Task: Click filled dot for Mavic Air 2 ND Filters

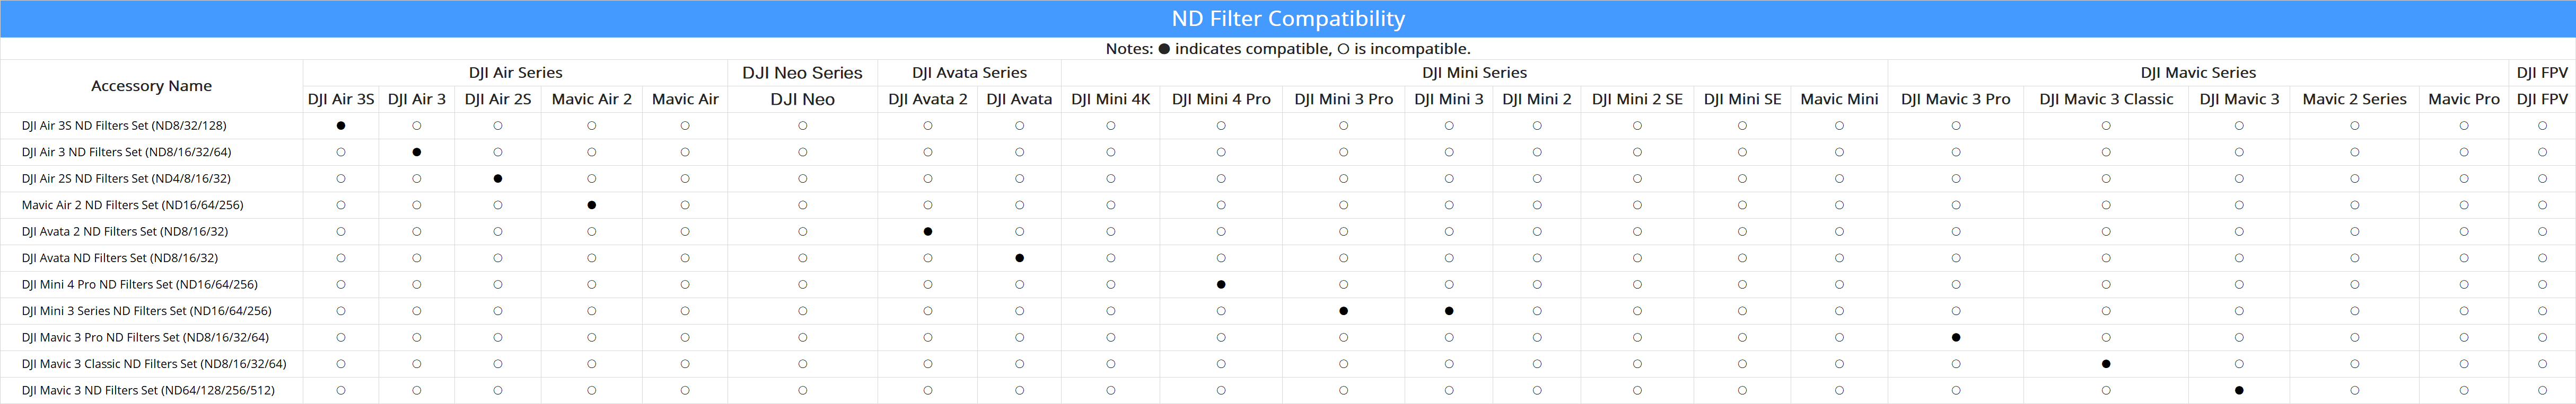Action: [592, 205]
